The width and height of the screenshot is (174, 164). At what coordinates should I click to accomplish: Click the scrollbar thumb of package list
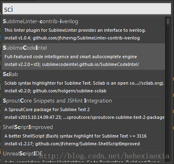tap(168, 22)
